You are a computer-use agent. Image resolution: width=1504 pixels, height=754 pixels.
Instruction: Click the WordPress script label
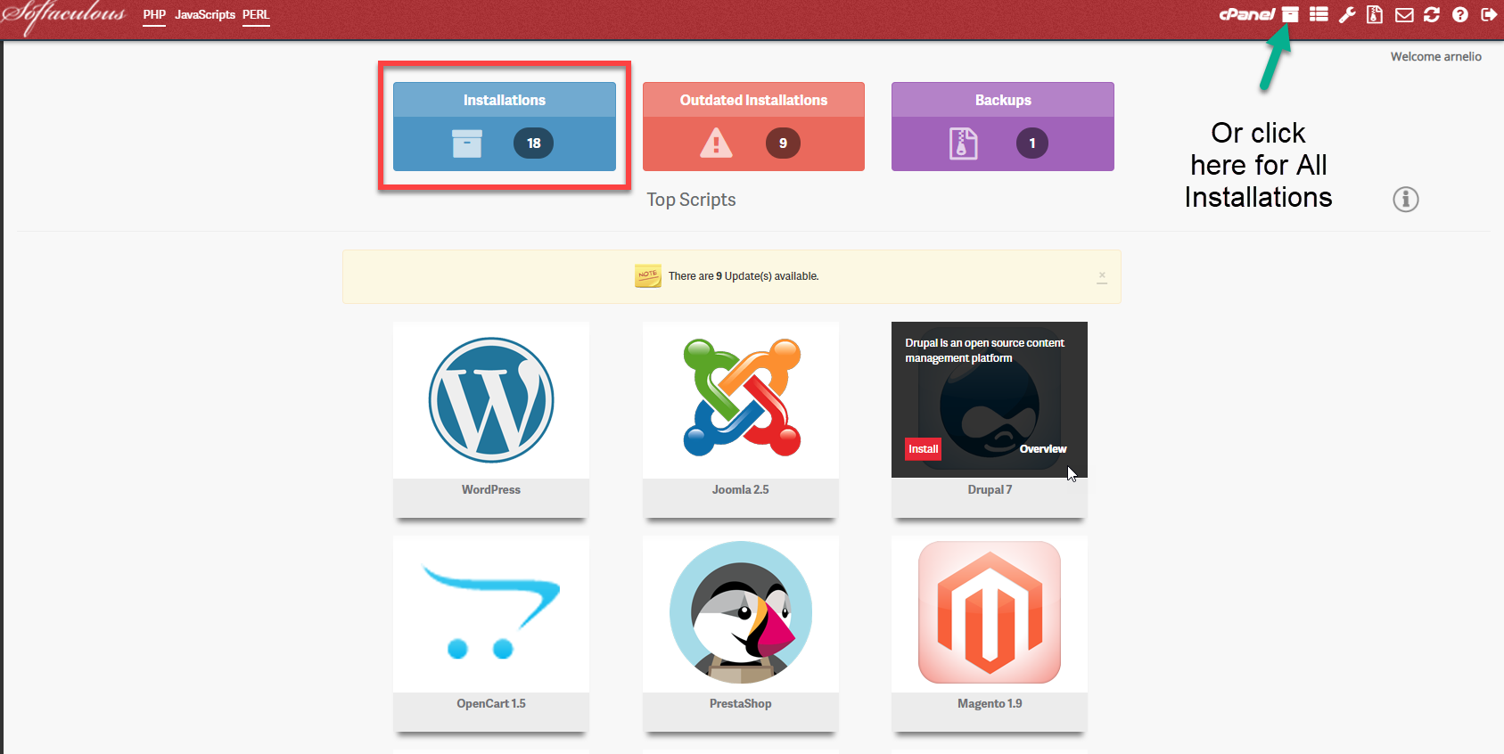tap(491, 490)
